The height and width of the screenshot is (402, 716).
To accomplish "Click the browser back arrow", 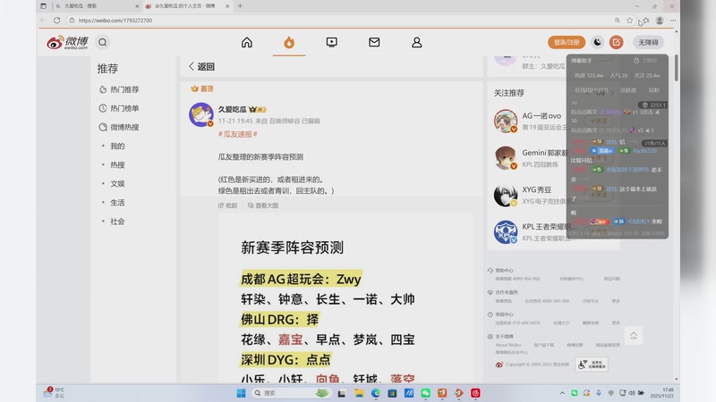I will (43, 20).
